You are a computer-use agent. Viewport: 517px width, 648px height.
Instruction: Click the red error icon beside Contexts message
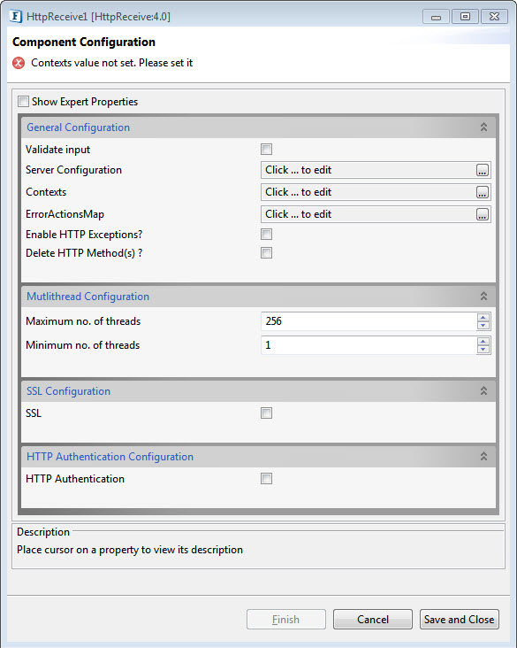click(x=19, y=63)
